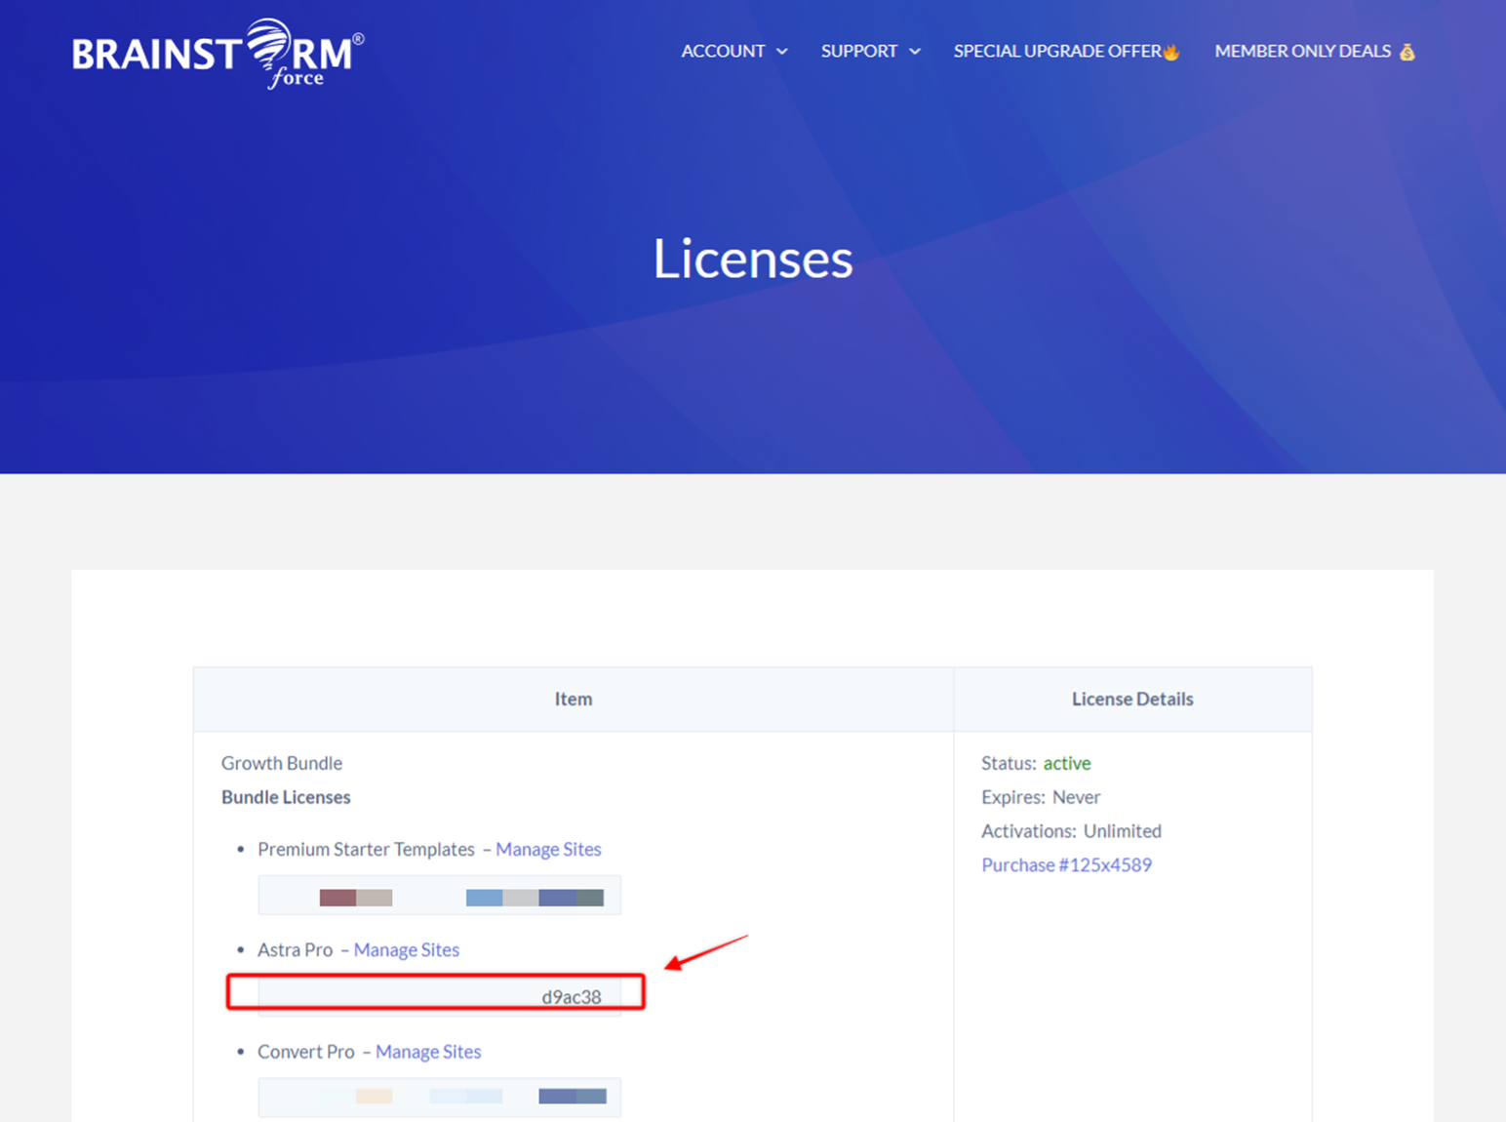The height and width of the screenshot is (1122, 1506).
Task: Click the License Details column header
Action: (1132, 699)
